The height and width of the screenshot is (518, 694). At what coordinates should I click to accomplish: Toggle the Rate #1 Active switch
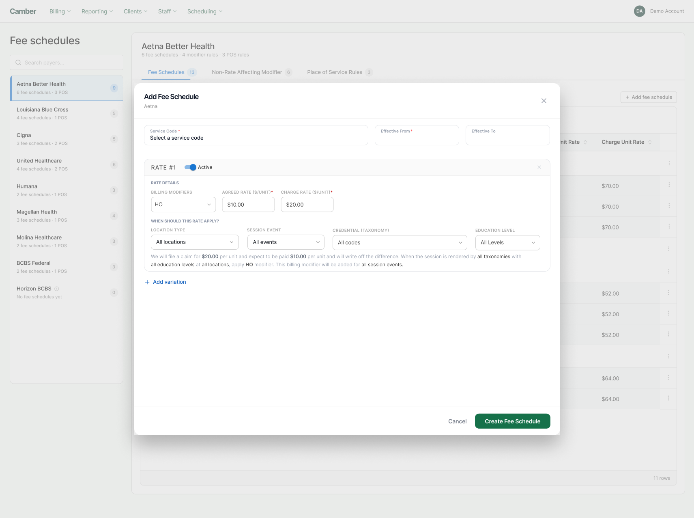190,167
